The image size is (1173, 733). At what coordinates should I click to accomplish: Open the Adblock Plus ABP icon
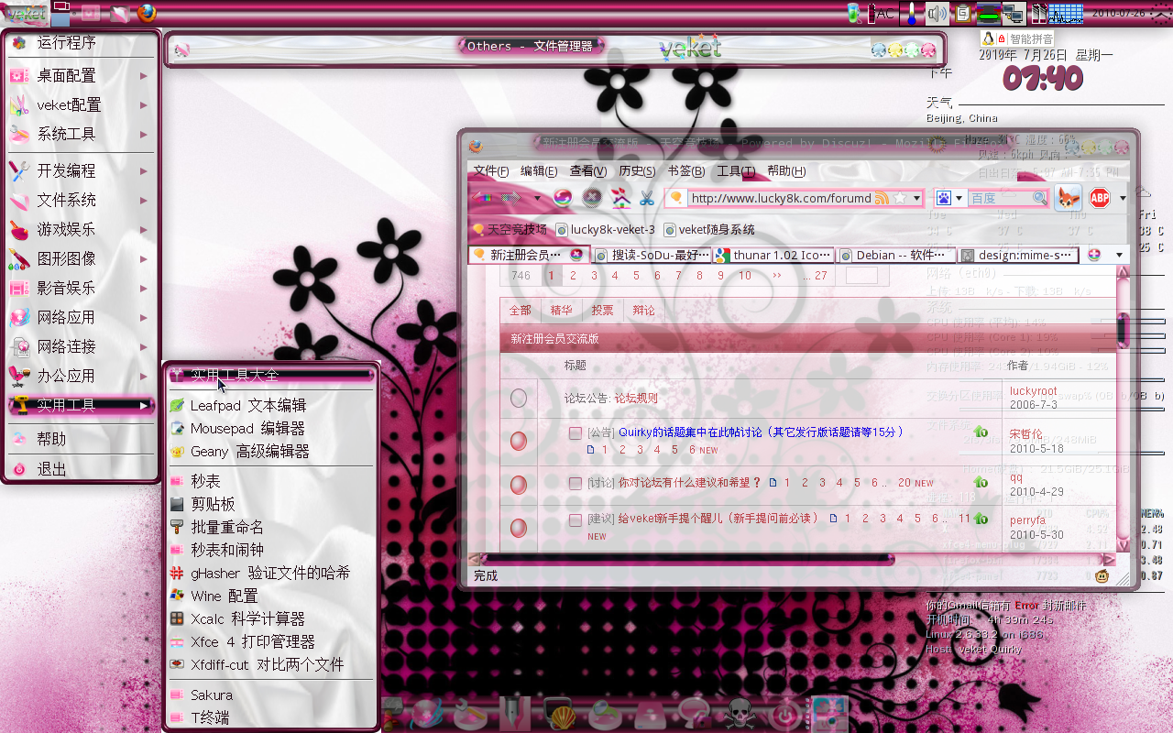coord(1099,197)
